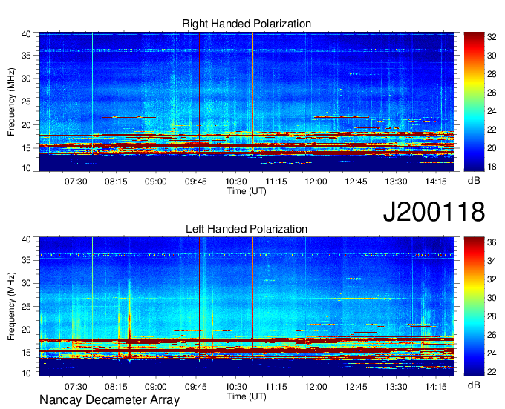The image size is (505, 409).
Task: Click the color scale bar of the left-handed plot
Action: point(474,307)
